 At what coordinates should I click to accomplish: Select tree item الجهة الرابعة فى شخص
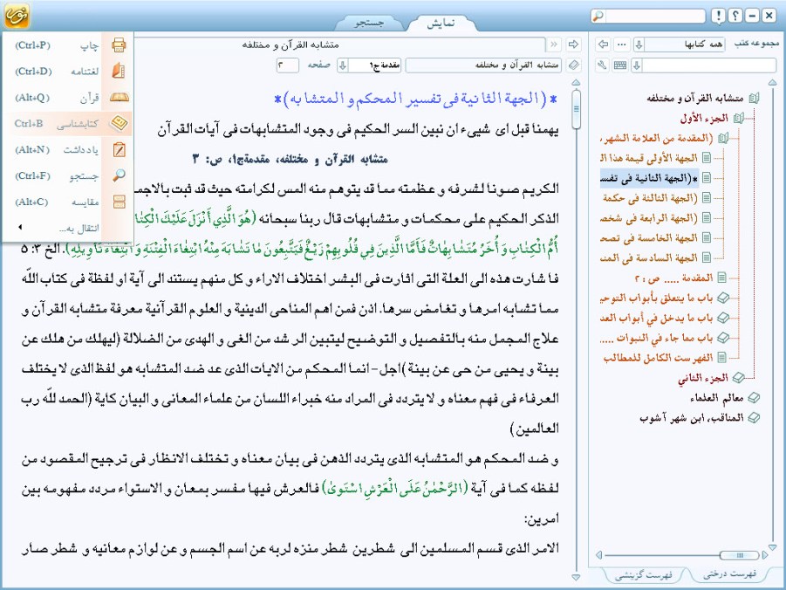click(x=650, y=217)
